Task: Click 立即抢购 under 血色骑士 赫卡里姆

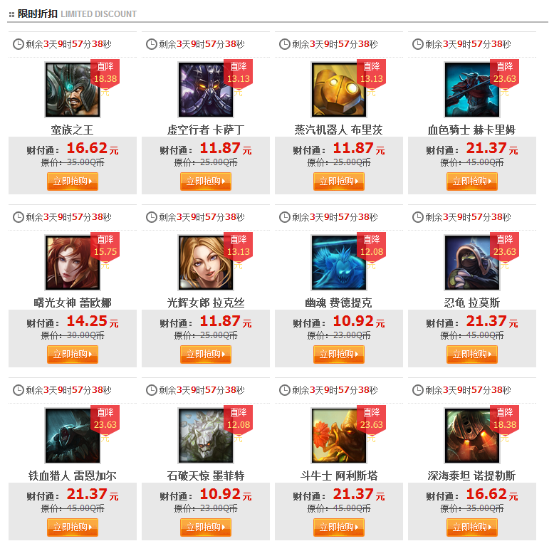Action: [472, 182]
